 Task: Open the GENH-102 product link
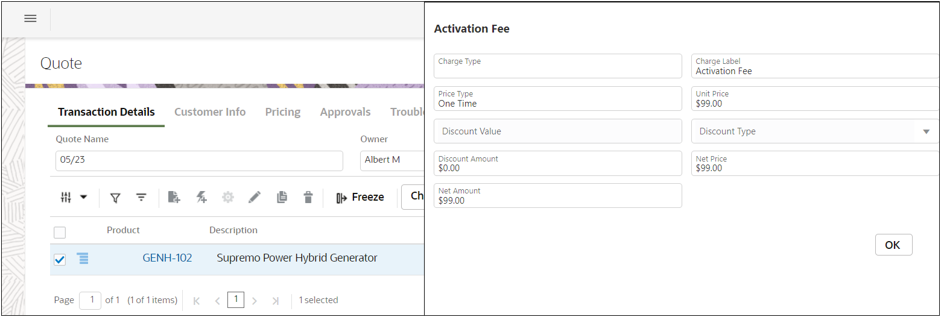point(167,258)
